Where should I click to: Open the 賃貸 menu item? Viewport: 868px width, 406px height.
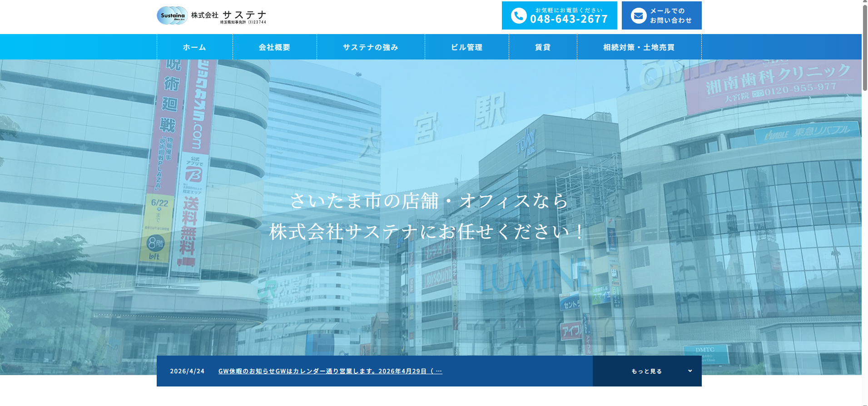coord(543,47)
